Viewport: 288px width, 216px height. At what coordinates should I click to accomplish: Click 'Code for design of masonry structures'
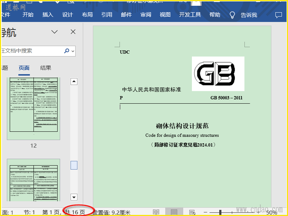(x=182, y=135)
